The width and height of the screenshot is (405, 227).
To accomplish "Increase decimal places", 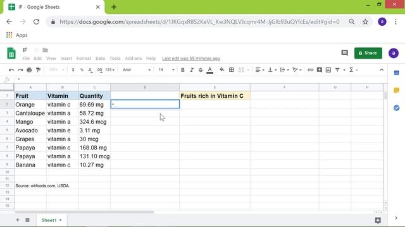I will [99, 70].
